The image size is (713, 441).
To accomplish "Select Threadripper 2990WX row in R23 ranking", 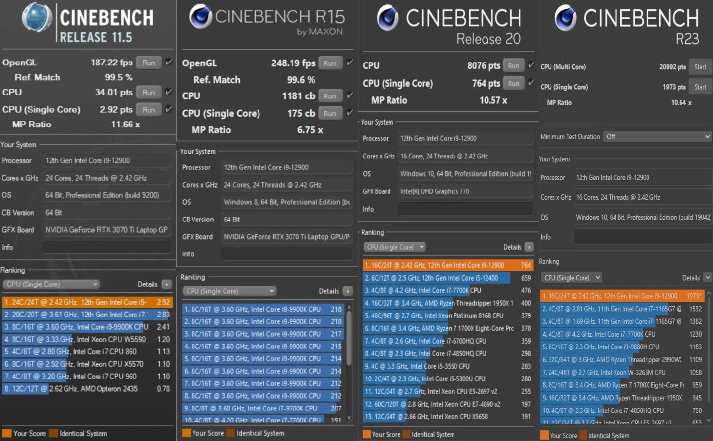I will pyautogui.click(x=622, y=360).
